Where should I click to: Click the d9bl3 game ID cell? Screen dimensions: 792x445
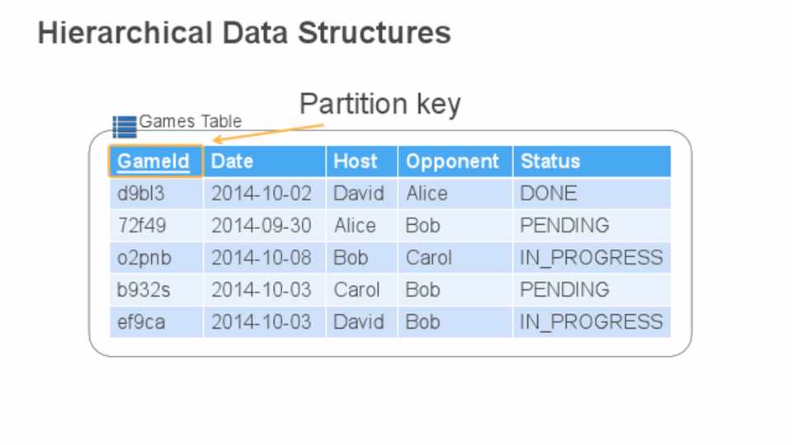pos(142,194)
